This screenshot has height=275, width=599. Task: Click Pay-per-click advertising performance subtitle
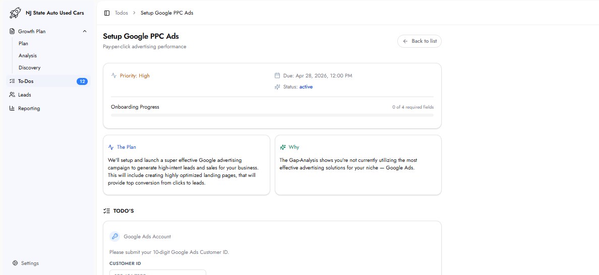144,46
